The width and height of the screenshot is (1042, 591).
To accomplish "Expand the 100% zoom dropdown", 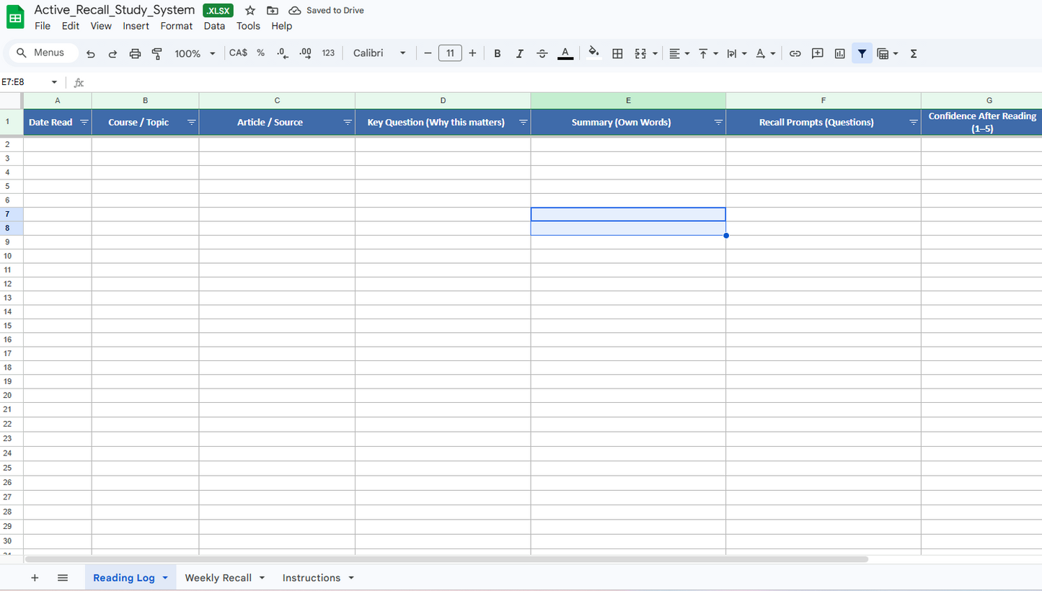I will pos(195,53).
